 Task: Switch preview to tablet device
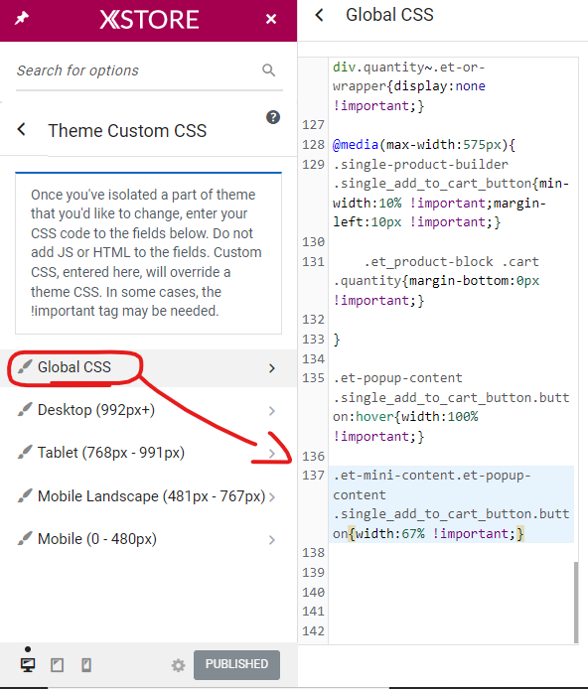coord(58,665)
